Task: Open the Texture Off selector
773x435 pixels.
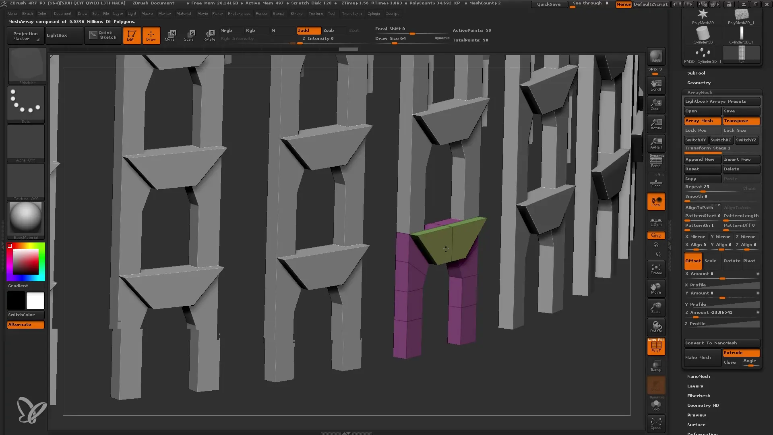Action: coord(26,182)
